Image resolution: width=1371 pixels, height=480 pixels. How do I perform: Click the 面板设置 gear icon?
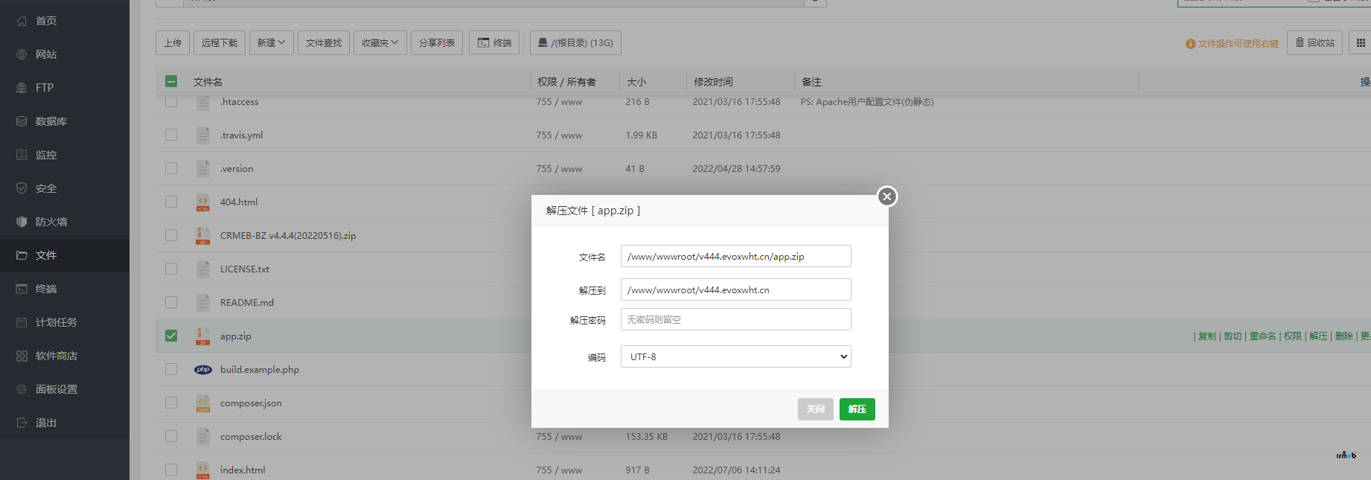pos(22,389)
